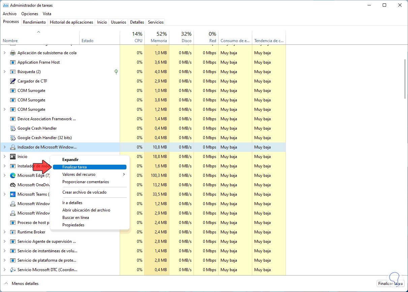Choose Finalizar tarea in the context menu

coord(90,167)
